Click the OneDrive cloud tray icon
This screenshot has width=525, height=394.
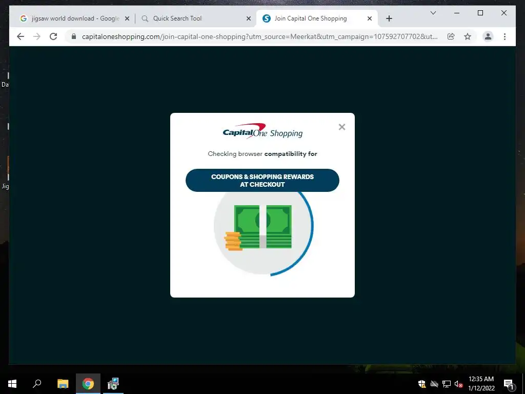434,384
